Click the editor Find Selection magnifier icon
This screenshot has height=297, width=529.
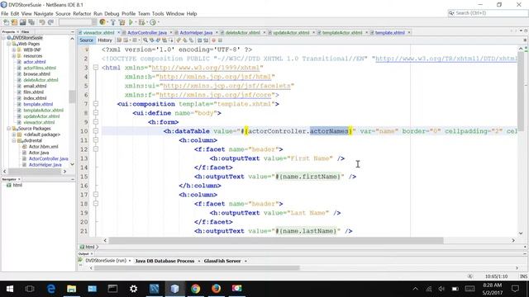pyautogui.click(x=145, y=40)
